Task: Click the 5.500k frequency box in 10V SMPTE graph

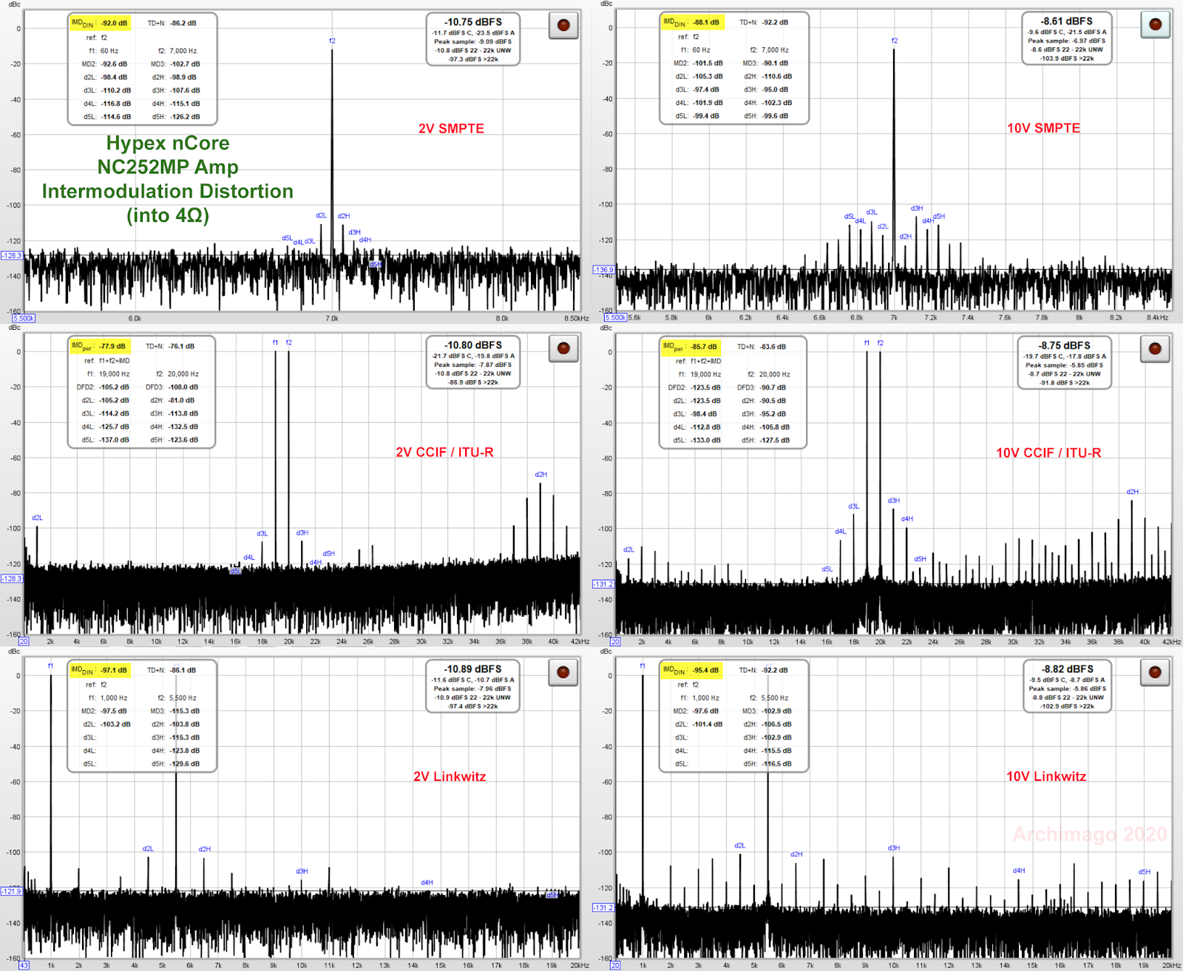Action: (615, 318)
